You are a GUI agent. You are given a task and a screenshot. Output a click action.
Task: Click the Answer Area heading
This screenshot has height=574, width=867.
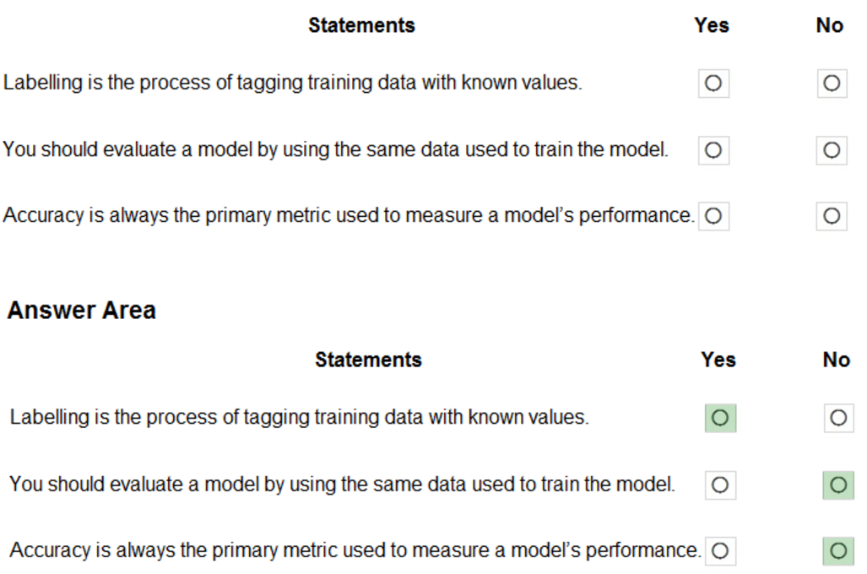tap(81, 311)
